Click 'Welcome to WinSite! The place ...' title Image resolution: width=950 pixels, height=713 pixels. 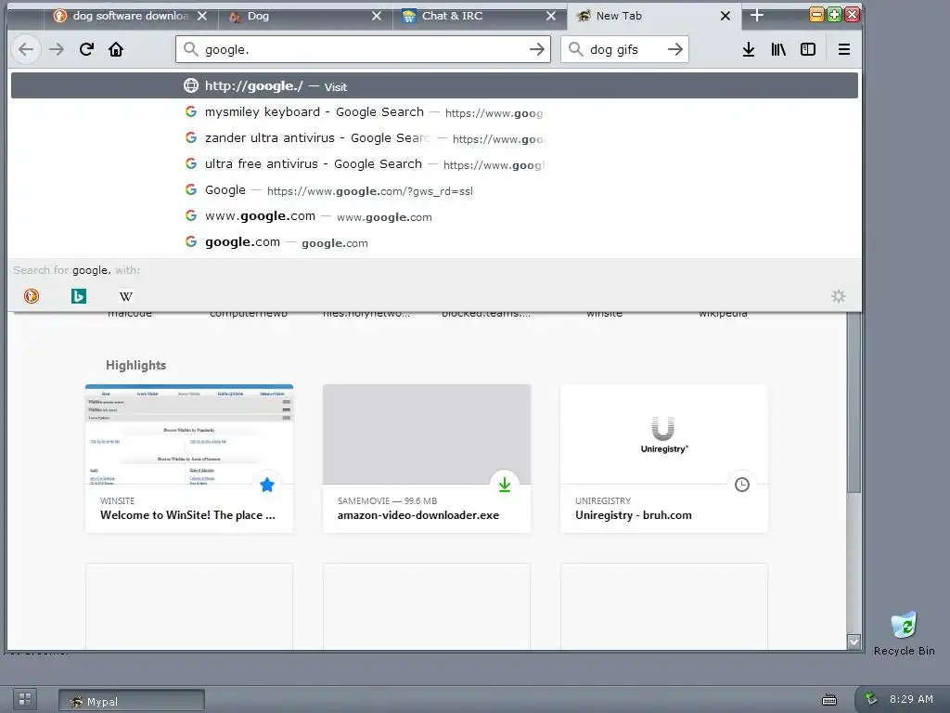coord(187,515)
